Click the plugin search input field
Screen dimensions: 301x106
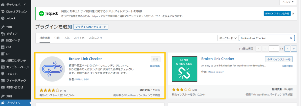tap(267, 38)
